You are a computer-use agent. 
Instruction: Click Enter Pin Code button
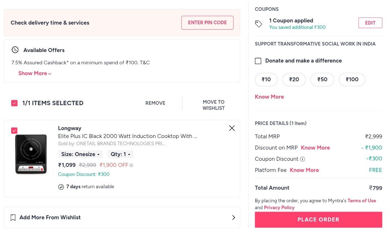207,22
